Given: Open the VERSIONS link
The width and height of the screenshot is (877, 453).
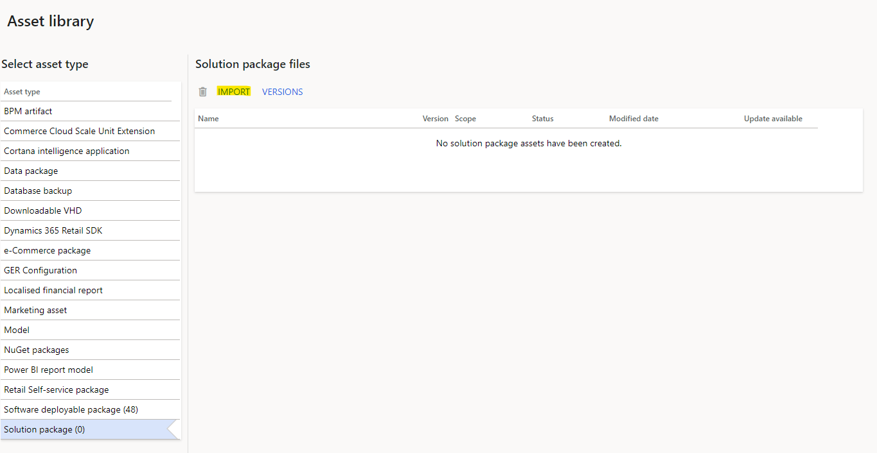Looking at the screenshot, I should pyautogui.click(x=282, y=92).
